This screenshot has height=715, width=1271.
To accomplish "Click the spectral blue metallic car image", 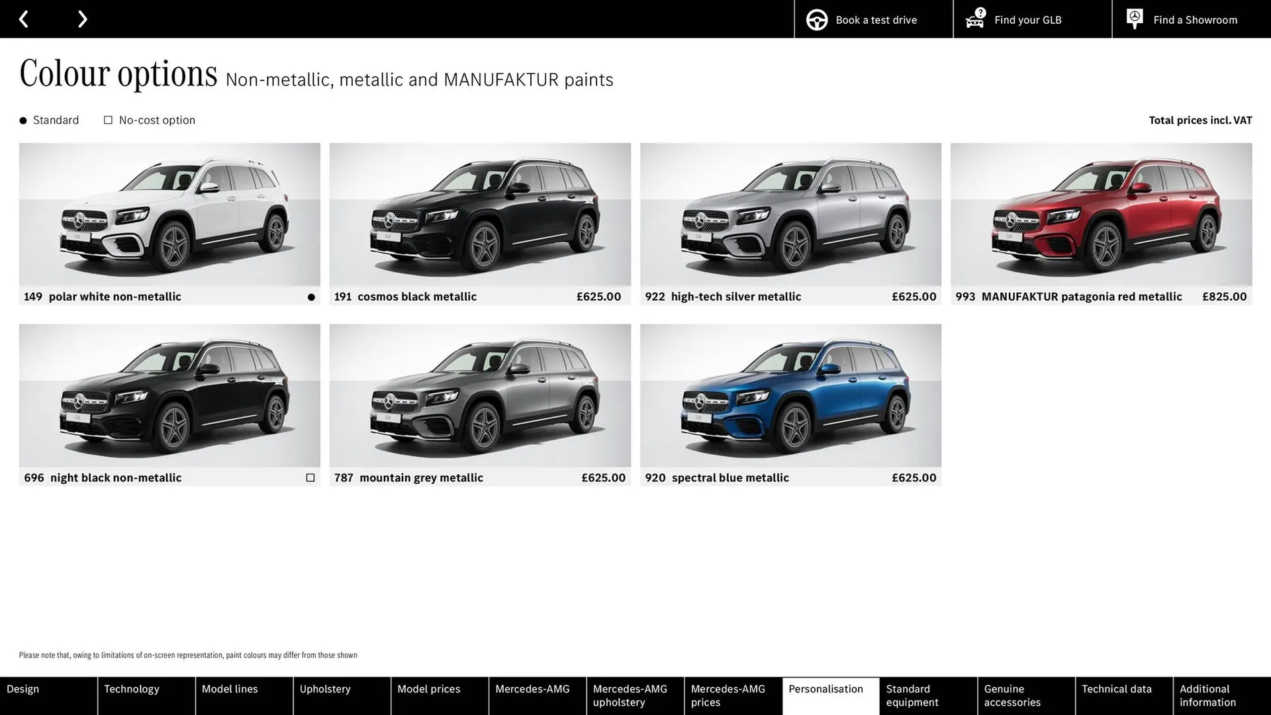I will 790,396.
